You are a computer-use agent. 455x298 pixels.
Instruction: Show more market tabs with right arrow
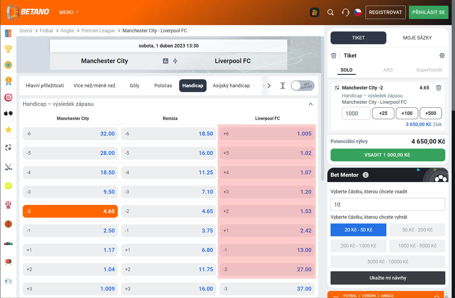pos(269,86)
